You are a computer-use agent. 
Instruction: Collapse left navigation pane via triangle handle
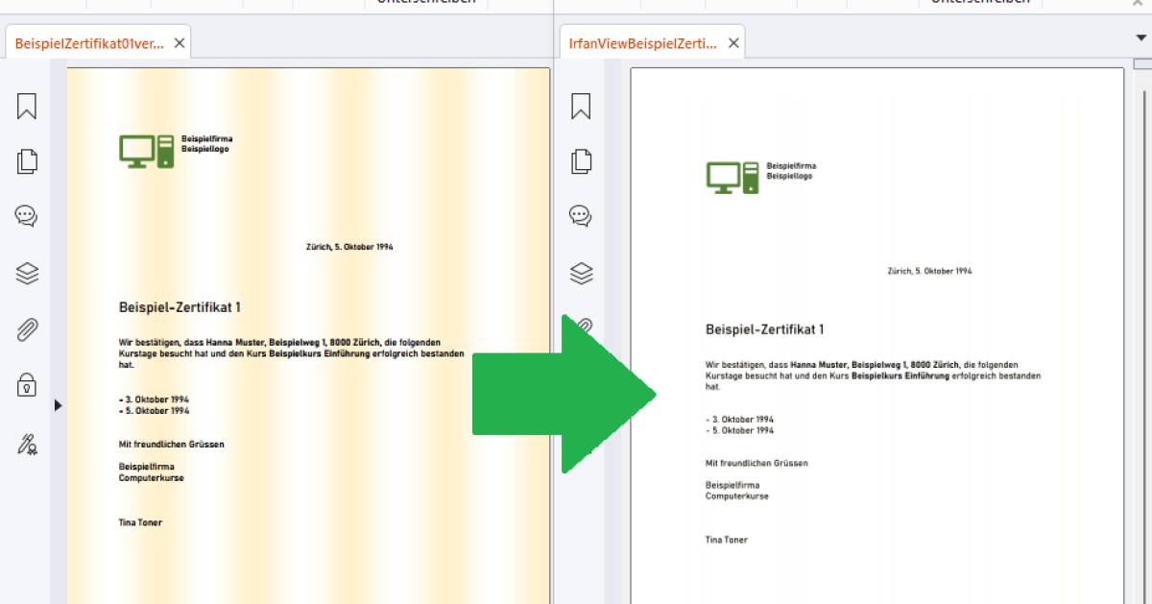tap(58, 406)
